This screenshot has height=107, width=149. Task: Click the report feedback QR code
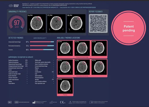[98, 23]
